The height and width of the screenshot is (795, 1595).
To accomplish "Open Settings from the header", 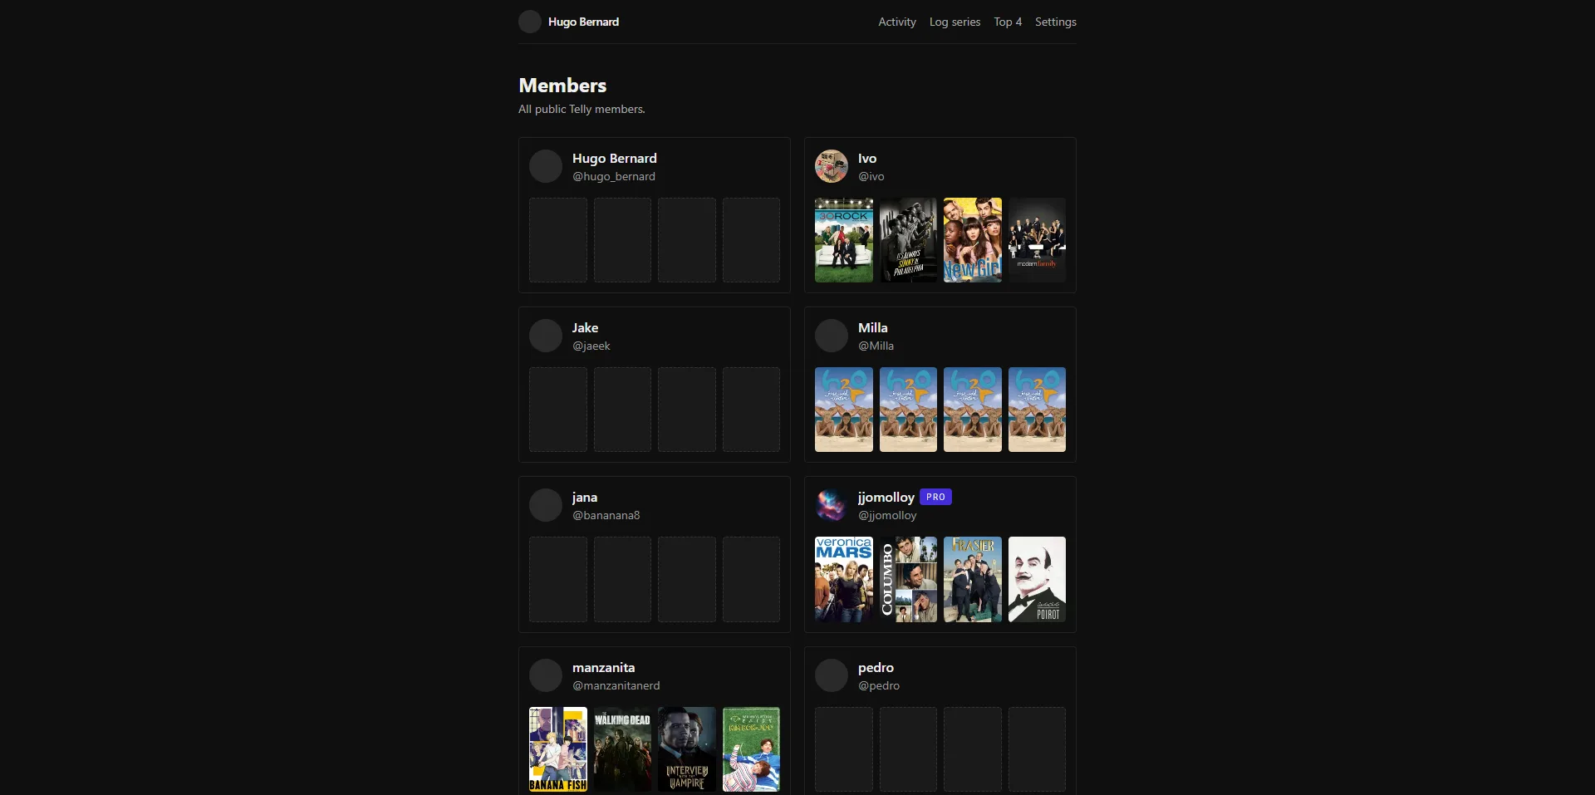I will (1055, 22).
